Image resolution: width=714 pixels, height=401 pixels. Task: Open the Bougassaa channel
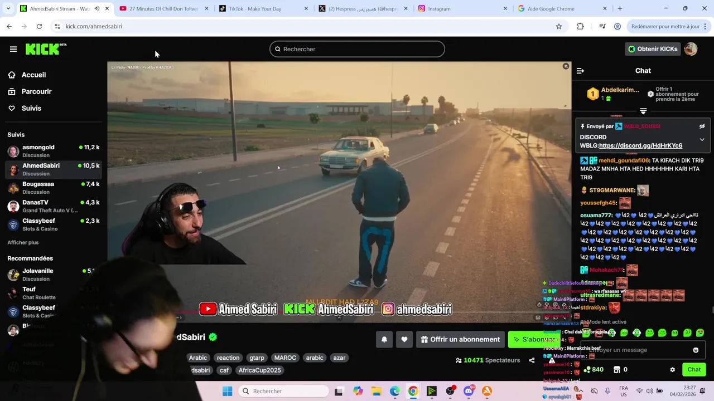[x=53, y=188]
